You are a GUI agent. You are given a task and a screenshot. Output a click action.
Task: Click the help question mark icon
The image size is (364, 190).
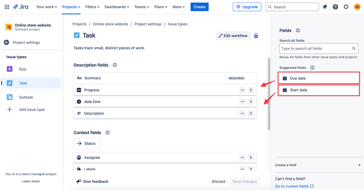[335, 7]
